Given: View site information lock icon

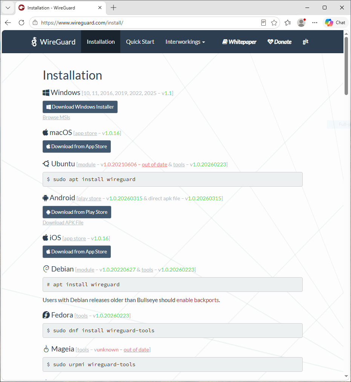Looking at the screenshot, I should pyautogui.click(x=35, y=23).
